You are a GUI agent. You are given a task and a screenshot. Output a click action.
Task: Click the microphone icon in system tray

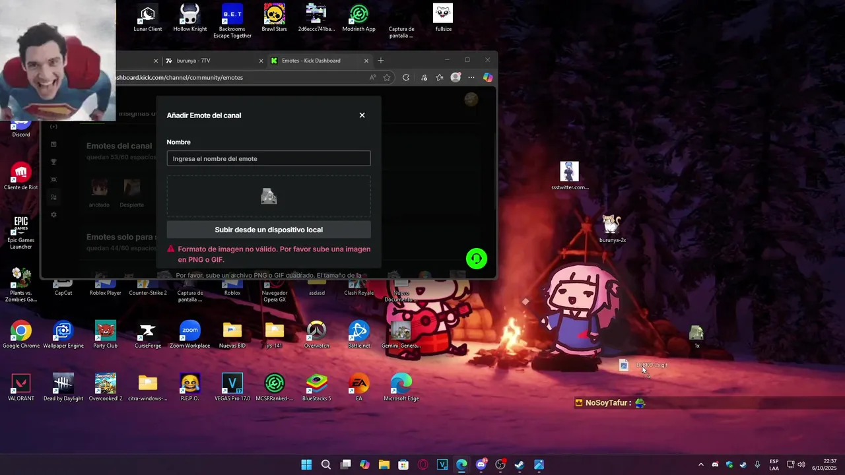click(757, 464)
